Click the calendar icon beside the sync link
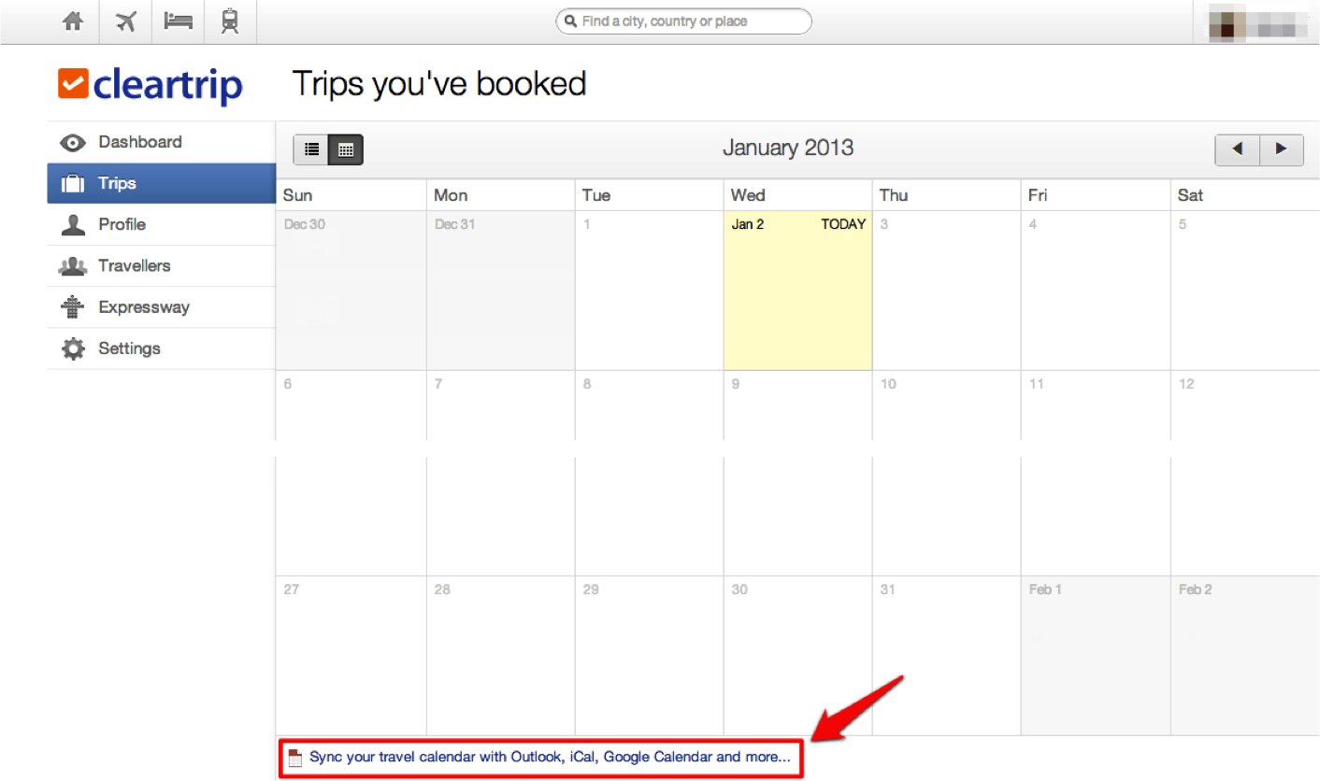 [x=295, y=758]
